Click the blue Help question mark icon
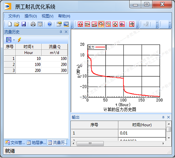 coord(50,24)
